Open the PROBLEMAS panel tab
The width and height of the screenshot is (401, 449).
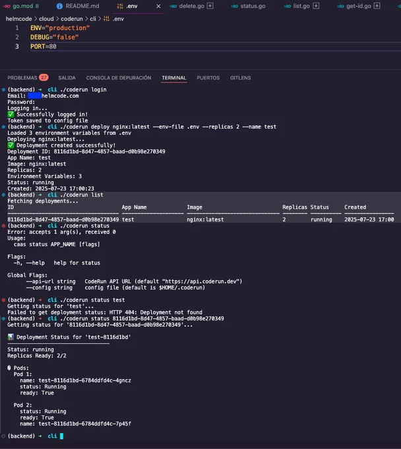coord(22,78)
